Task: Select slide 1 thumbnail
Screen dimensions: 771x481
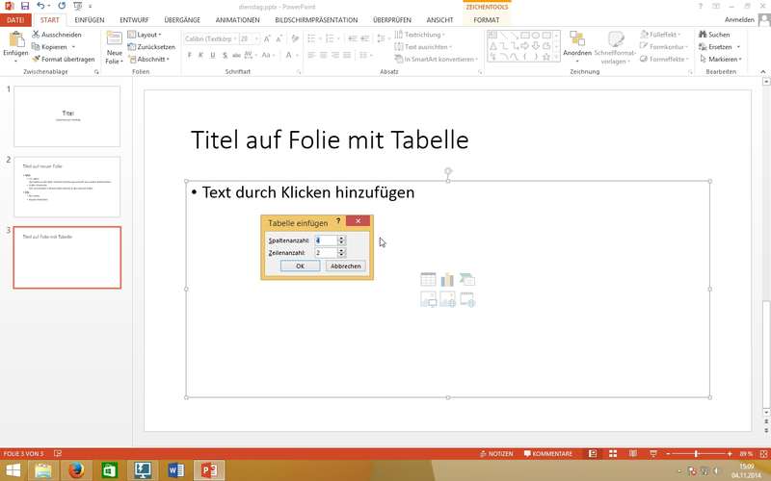Action: tap(66, 116)
